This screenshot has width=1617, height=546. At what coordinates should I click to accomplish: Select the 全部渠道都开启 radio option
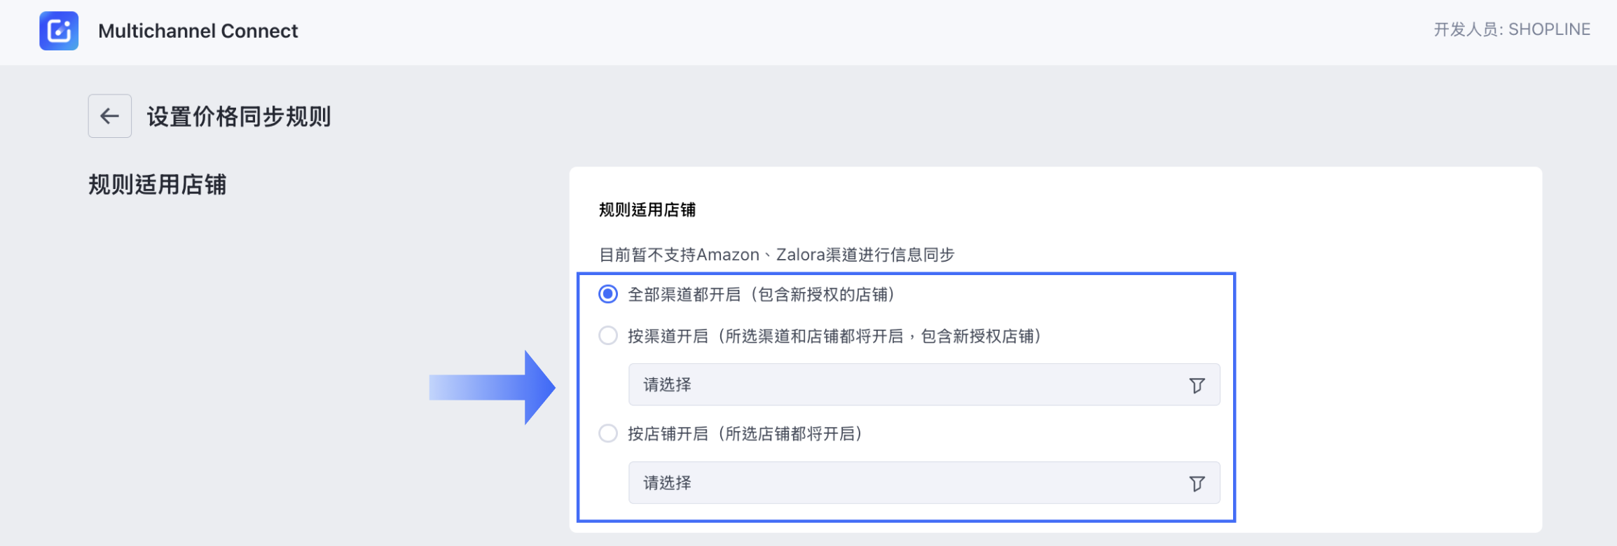607,295
